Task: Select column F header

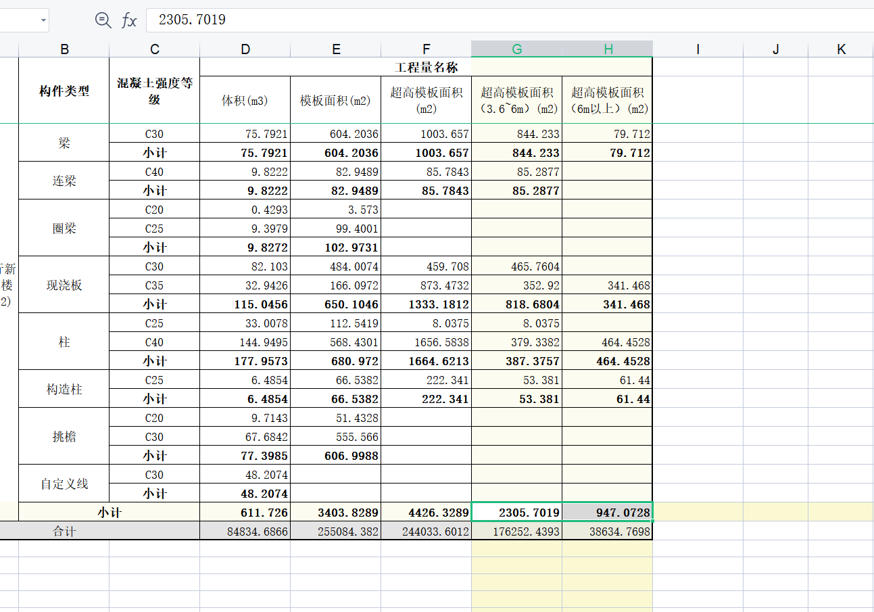Action: point(427,49)
